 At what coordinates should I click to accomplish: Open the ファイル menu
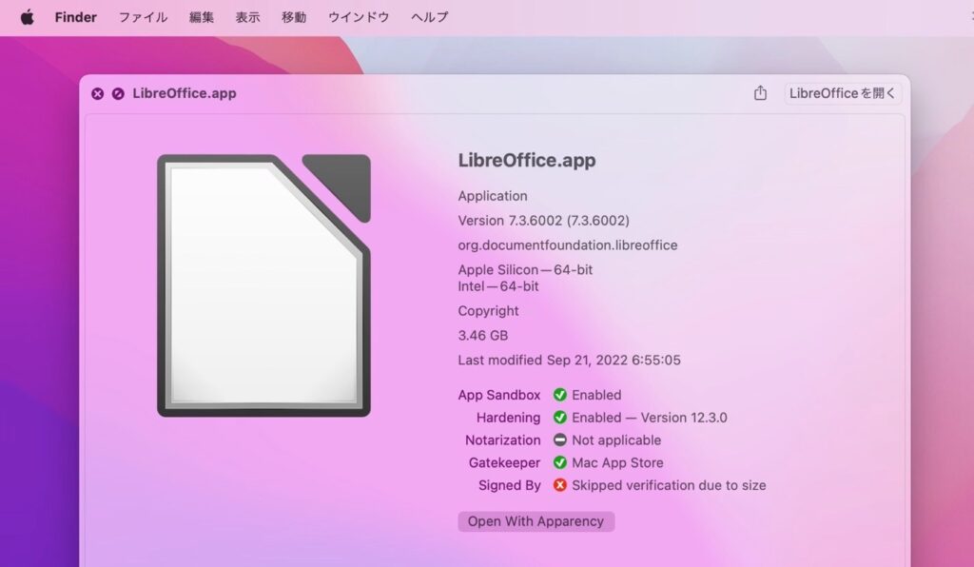[143, 16]
